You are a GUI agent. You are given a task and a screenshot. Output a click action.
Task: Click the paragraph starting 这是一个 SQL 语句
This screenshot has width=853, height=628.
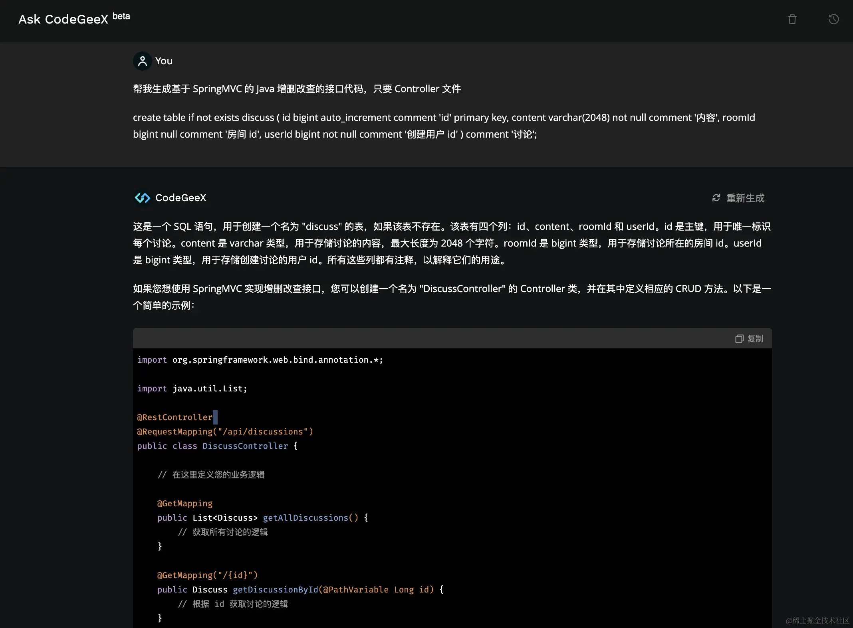click(452, 243)
